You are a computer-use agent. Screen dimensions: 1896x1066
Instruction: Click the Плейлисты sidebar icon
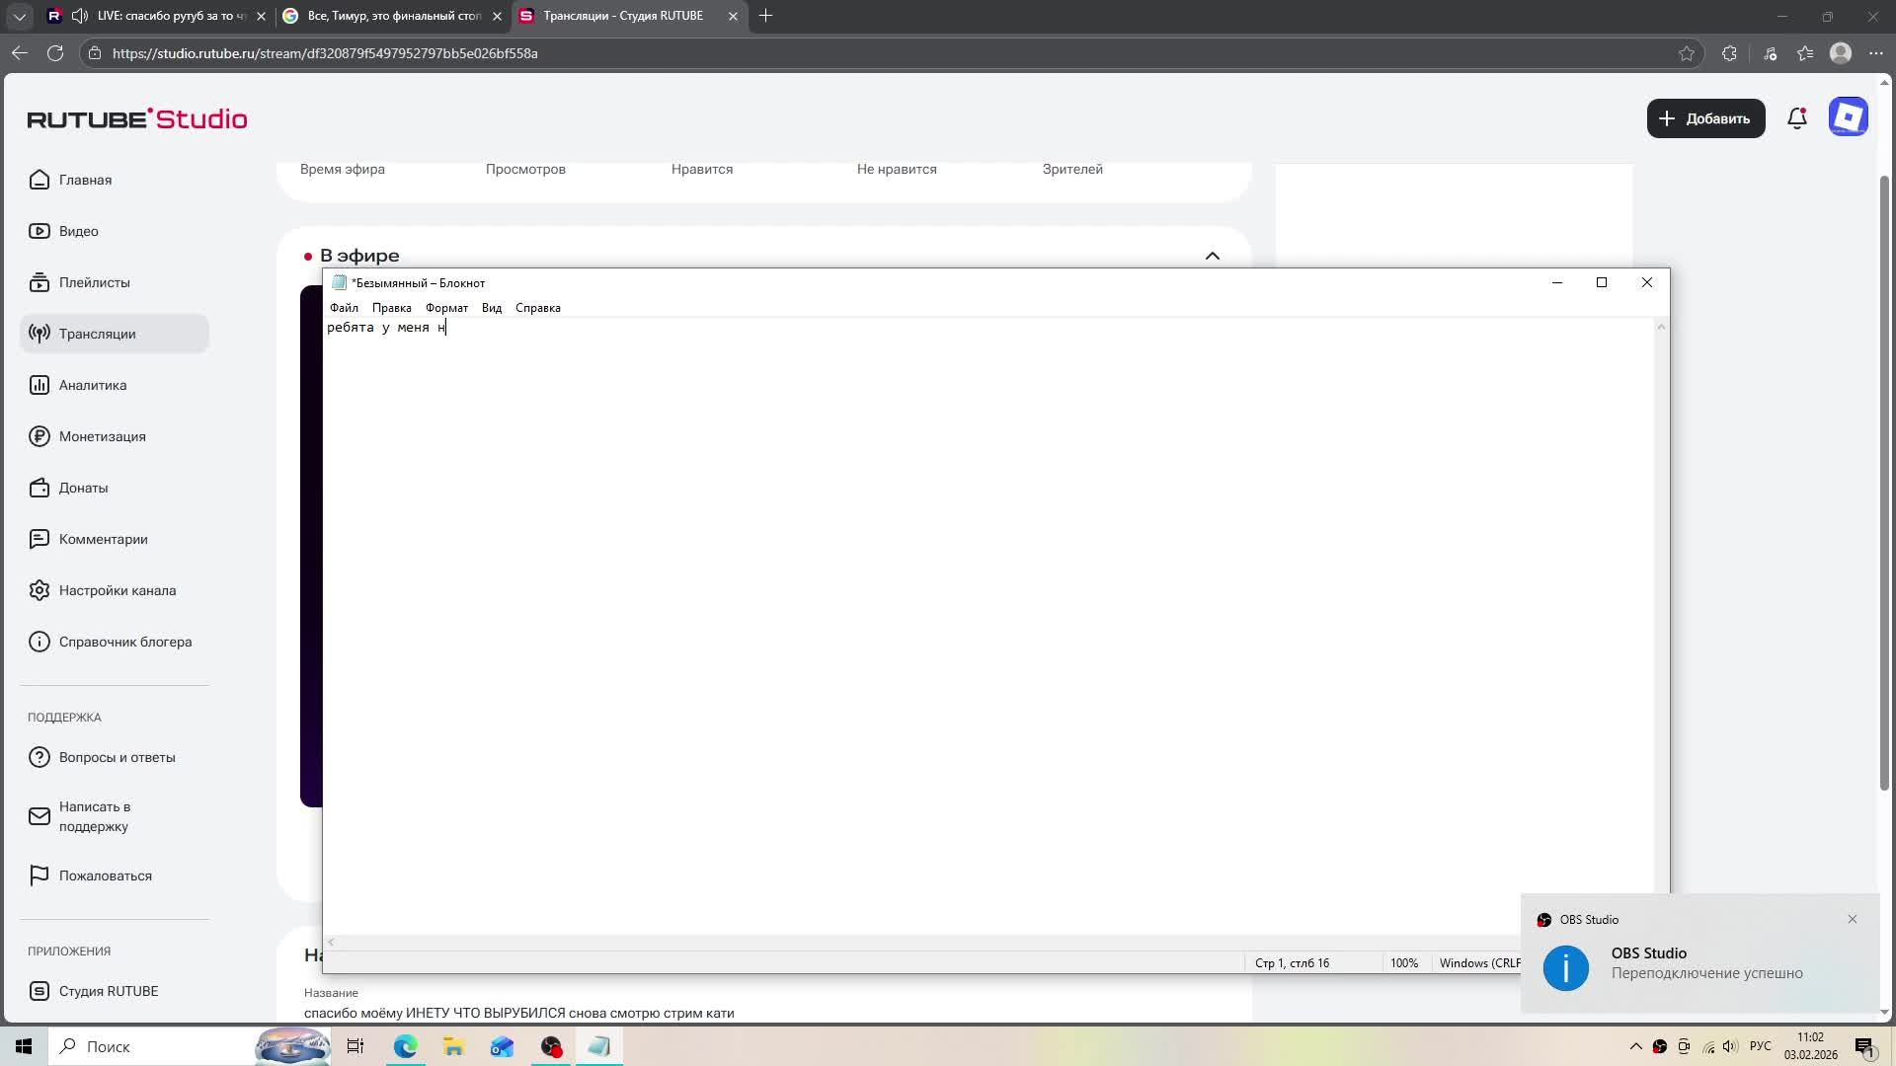click(39, 282)
